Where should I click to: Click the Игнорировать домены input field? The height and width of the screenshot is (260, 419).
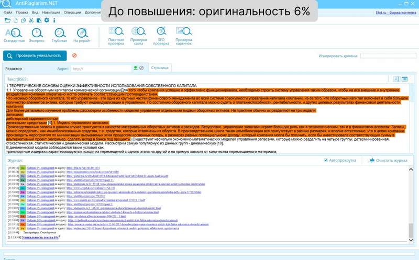click(x=388, y=56)
